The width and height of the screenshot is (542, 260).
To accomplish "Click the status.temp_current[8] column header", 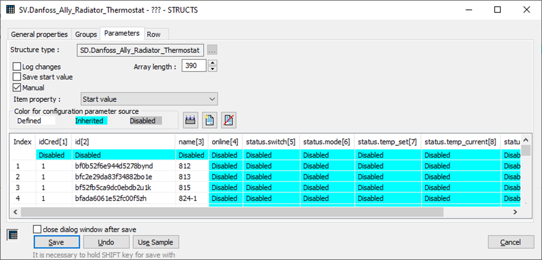I will pyautogui.click(x=461, y=142).
